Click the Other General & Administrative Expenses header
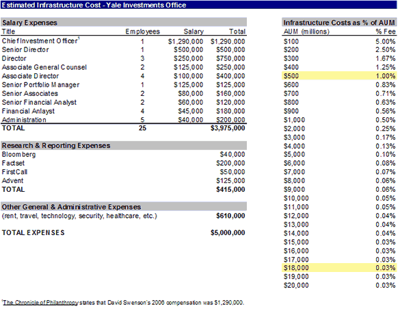Viewport: 400px width, 309px height. 124,206
